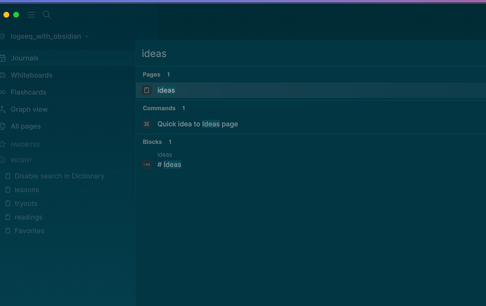The image size is (486, 306).
Task: Open recent page lessons
Action: (27, 190)
